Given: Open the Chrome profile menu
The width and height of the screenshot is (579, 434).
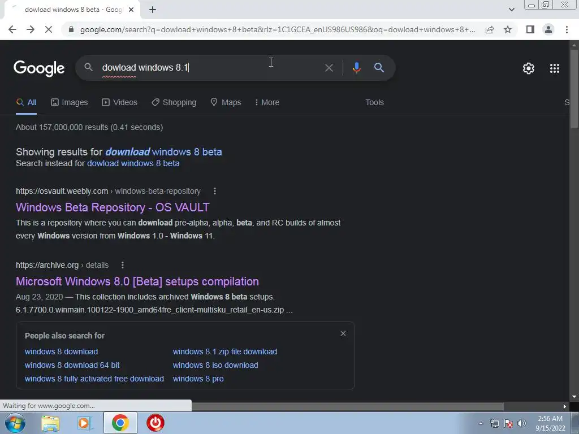Looking at the screenshot, I should coord(548,29).
